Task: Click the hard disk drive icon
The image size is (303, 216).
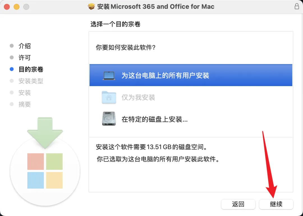Action: coord(109,119)
